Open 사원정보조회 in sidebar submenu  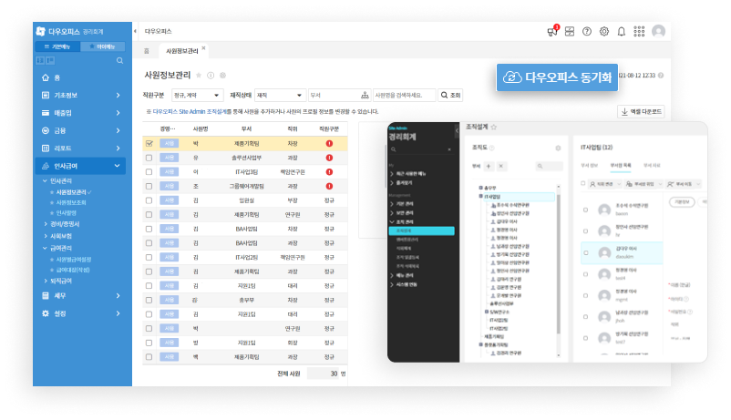tap(71, 203)
